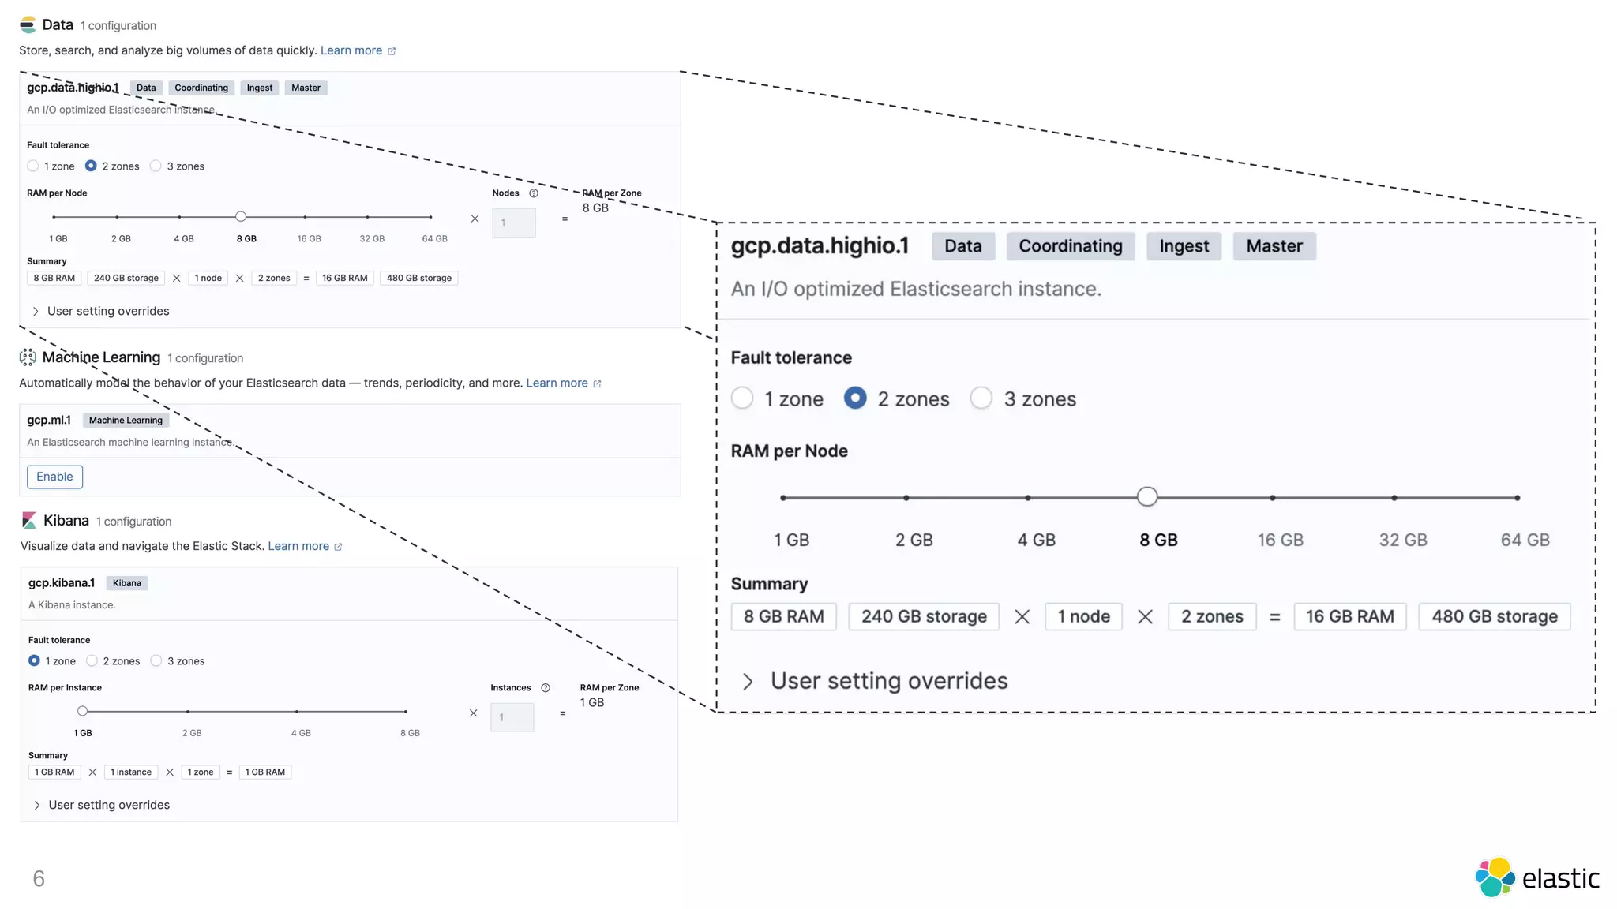Screen dimensions: 1617x909
Task: Click the Nodes count input field
Action: pos(513,223)
